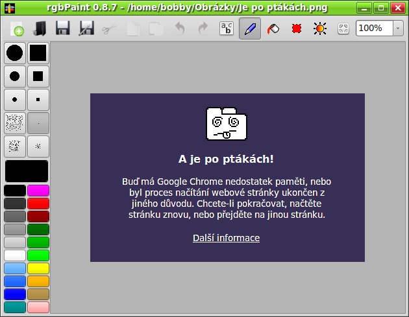The width and height of the screenshot is (409, 317).
Task: Choose the largest square brush
Action: (38, 53)
